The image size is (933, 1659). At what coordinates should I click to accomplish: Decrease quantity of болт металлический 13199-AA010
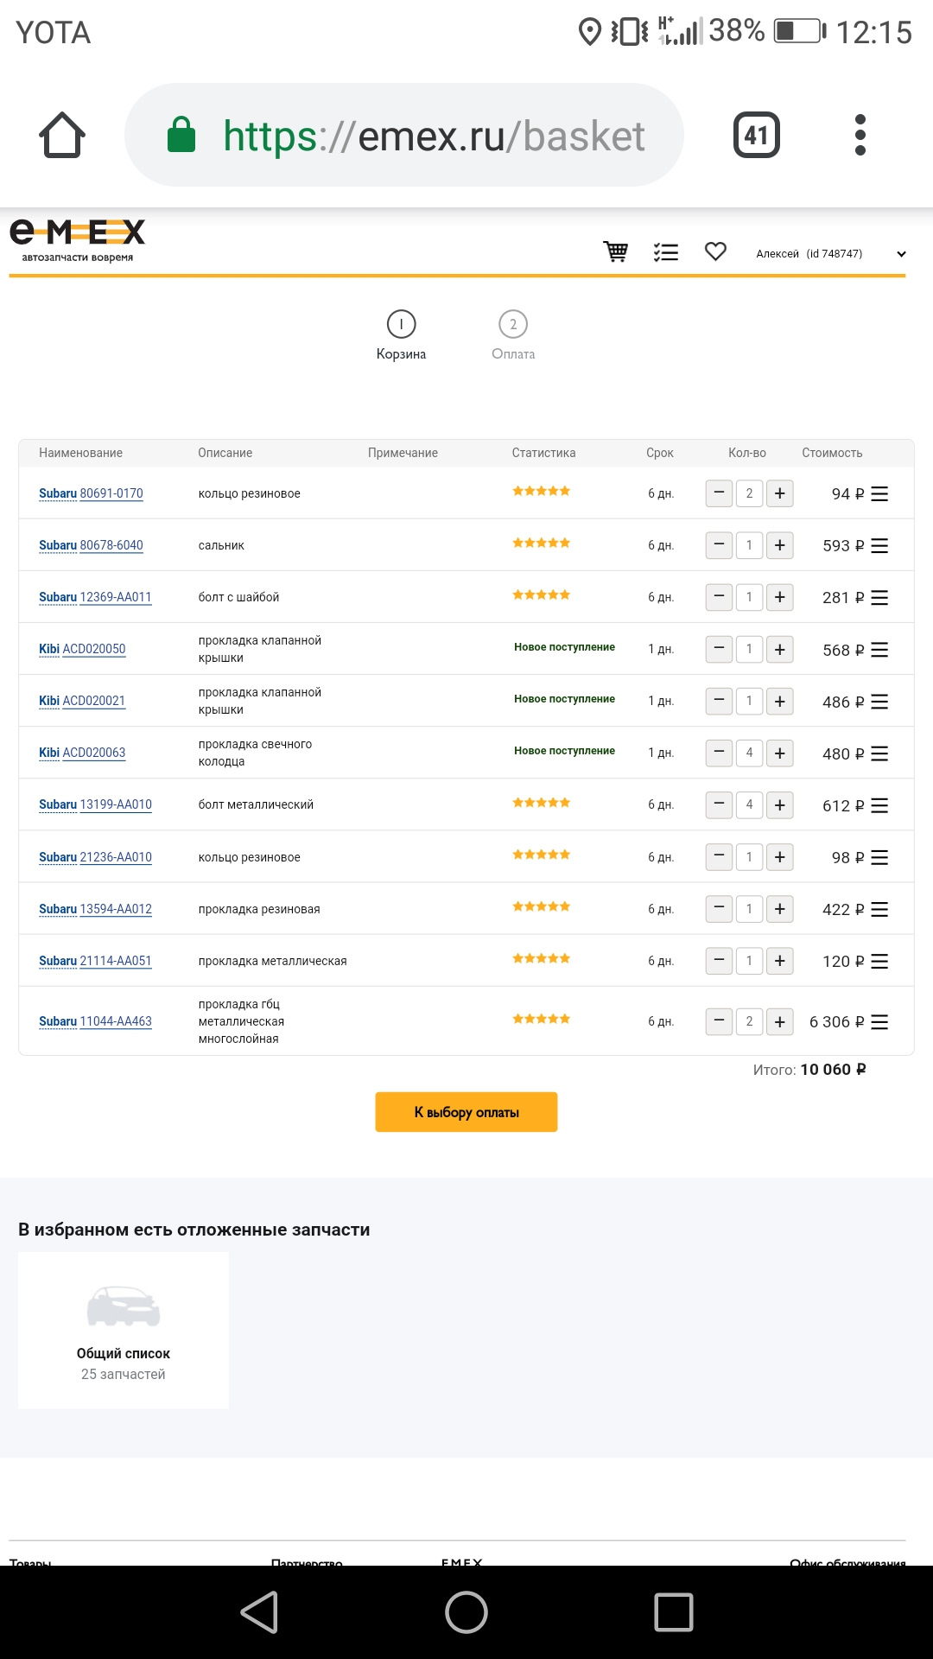(x=719, y=804)
